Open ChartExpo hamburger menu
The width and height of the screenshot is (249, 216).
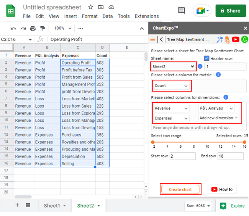click(x=153, y=39)
